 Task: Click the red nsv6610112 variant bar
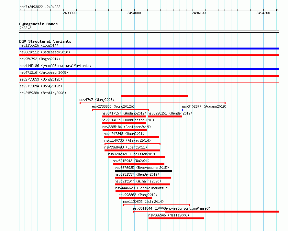point(149,55)
